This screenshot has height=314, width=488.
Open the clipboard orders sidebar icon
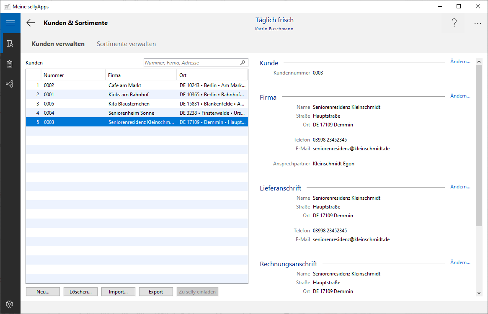10,64
